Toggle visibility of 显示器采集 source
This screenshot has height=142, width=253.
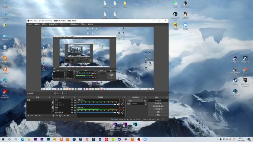72,112
